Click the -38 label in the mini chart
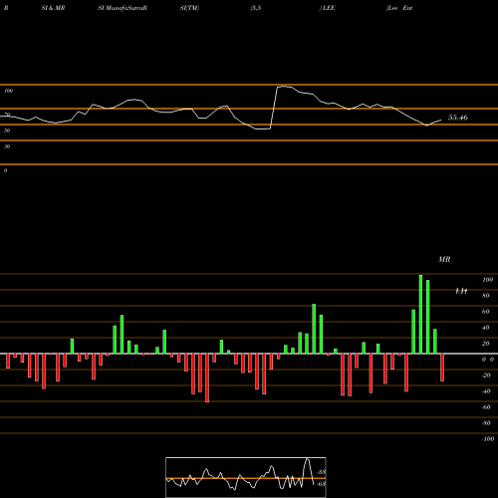The height and width of the screenshot is (498, 498). (321, 472)
